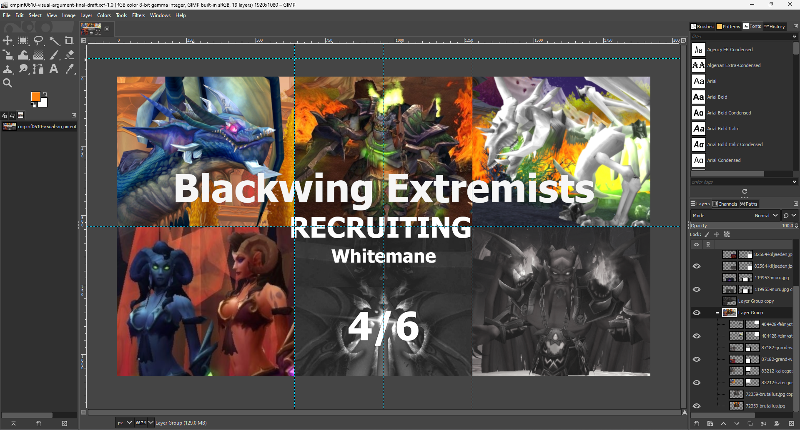Select the Crop tool
The image size is (800, 430).
pos(69,41)
